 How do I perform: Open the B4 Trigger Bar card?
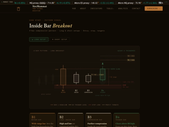[x=126, y=120]
